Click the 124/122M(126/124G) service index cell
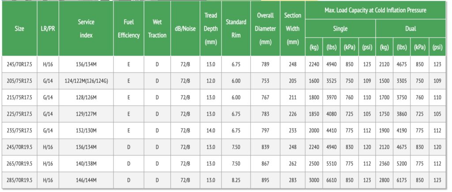 [x=86, y=81]
